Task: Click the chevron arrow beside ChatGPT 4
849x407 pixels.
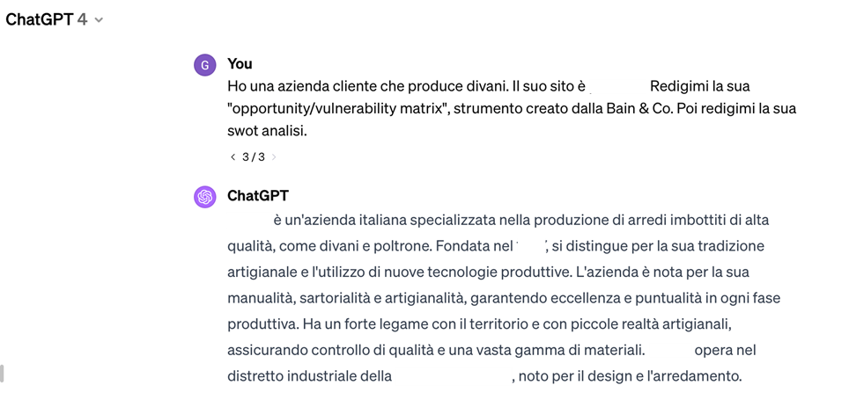Action: (x=98, y=20)
